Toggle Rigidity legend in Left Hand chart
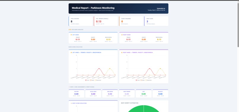Viewport: 239px width, 112px height. point(92,80)
